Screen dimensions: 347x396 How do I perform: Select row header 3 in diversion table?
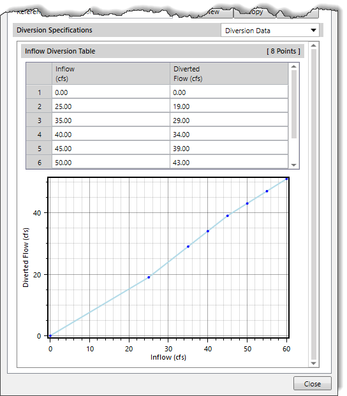[39, 121]
